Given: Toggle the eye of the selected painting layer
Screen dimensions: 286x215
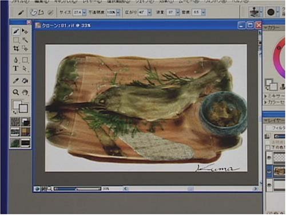Looking at the screenshot, I should click(269, 171).
